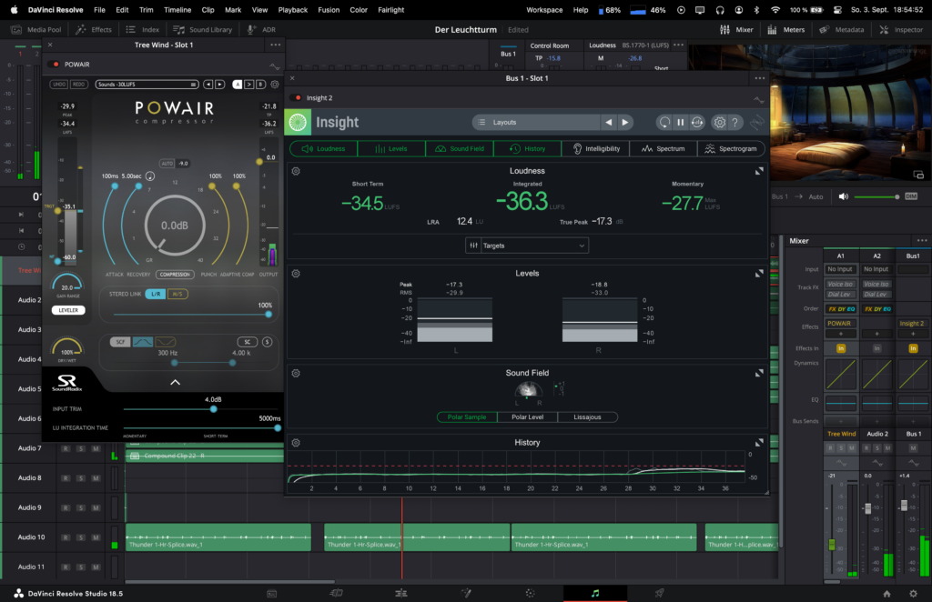This screenshot has height=602, width=932.
Task: Expand the History section to full view
Action: [759, 443]
